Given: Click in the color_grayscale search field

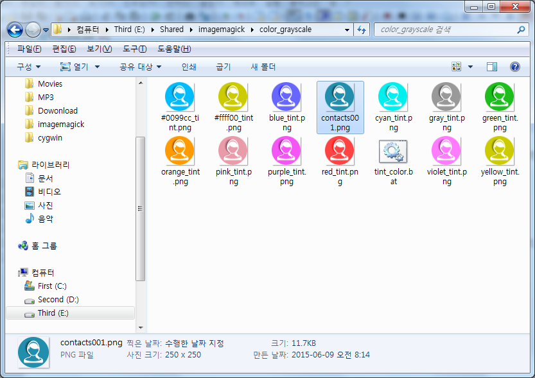Looking at the screenshot, I should pos(443,30).
